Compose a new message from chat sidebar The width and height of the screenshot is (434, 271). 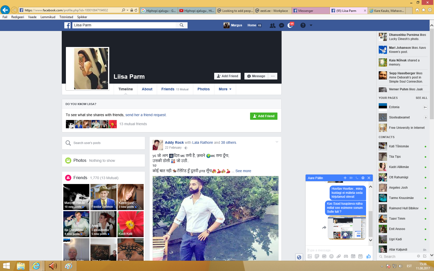[425, 256]
